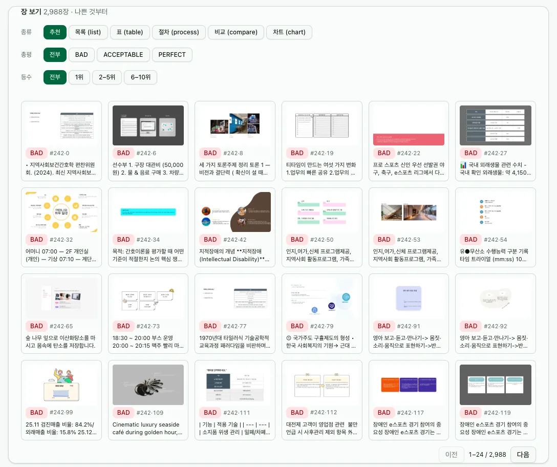Select the 차트 (chart) filter chip
This screenshot has width=557, height=467.
pos(289,32)
